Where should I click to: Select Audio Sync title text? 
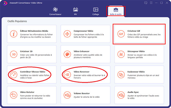[x=133, y=92]
